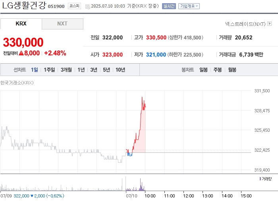Click the lower limit 하한가 225,500
The width and height of the screenshot is (278, 205).
point(185,55)
